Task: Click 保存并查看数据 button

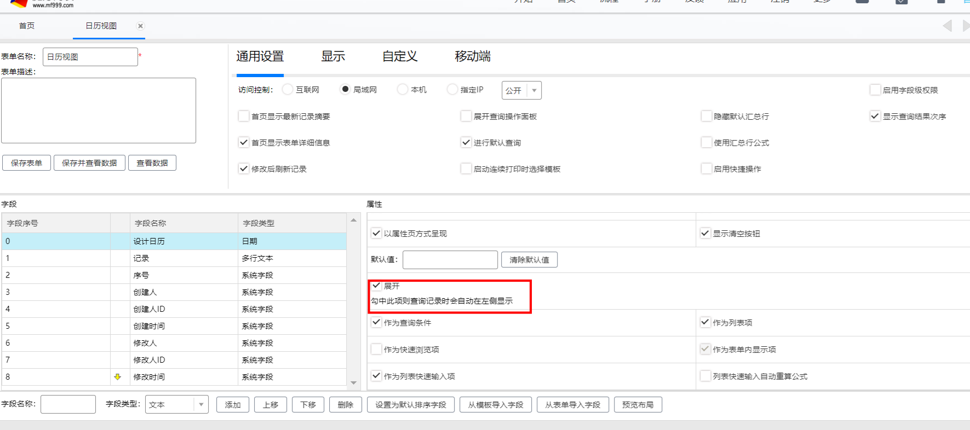Action: click(89, 163)
